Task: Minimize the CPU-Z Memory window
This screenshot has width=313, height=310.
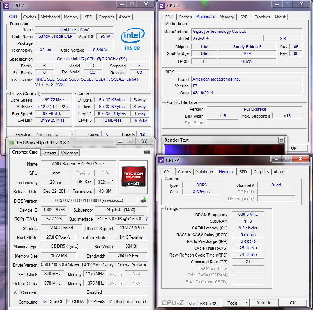Action: coord(276,159)
